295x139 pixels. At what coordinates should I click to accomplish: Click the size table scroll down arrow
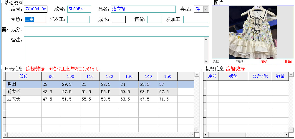(197, 130)
